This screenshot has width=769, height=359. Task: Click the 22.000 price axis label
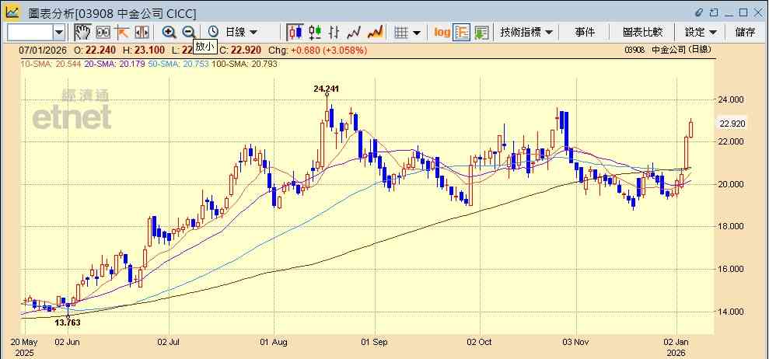[731, 141]
